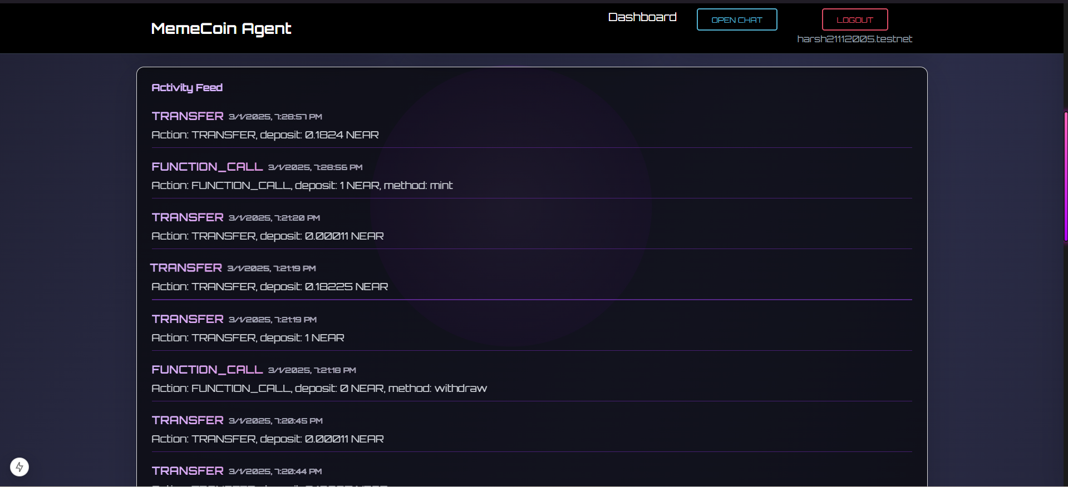Select FUNCTION_CALL entry at 7:28:56 PM
Screen dimensions: 1068x487
pyautogui.click(x=207, y=167)
